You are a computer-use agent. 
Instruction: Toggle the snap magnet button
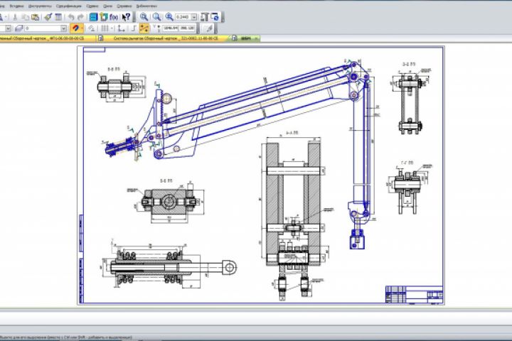76,28
